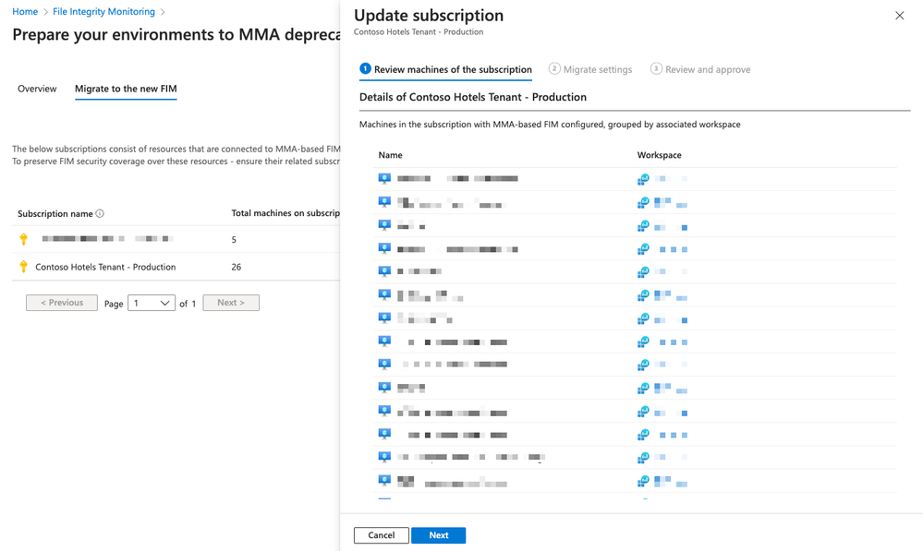
Task: Jump to the Review and approve step
Action: click(700, 69)
